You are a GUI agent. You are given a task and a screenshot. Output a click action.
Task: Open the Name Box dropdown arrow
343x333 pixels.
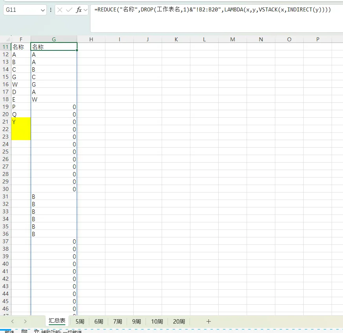pos(43,10)
